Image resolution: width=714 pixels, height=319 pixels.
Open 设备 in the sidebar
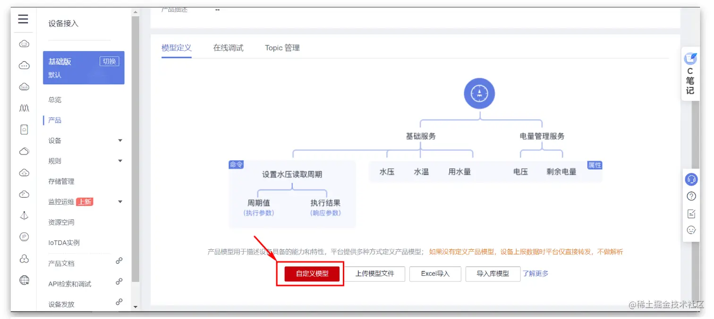pos(55,141)
